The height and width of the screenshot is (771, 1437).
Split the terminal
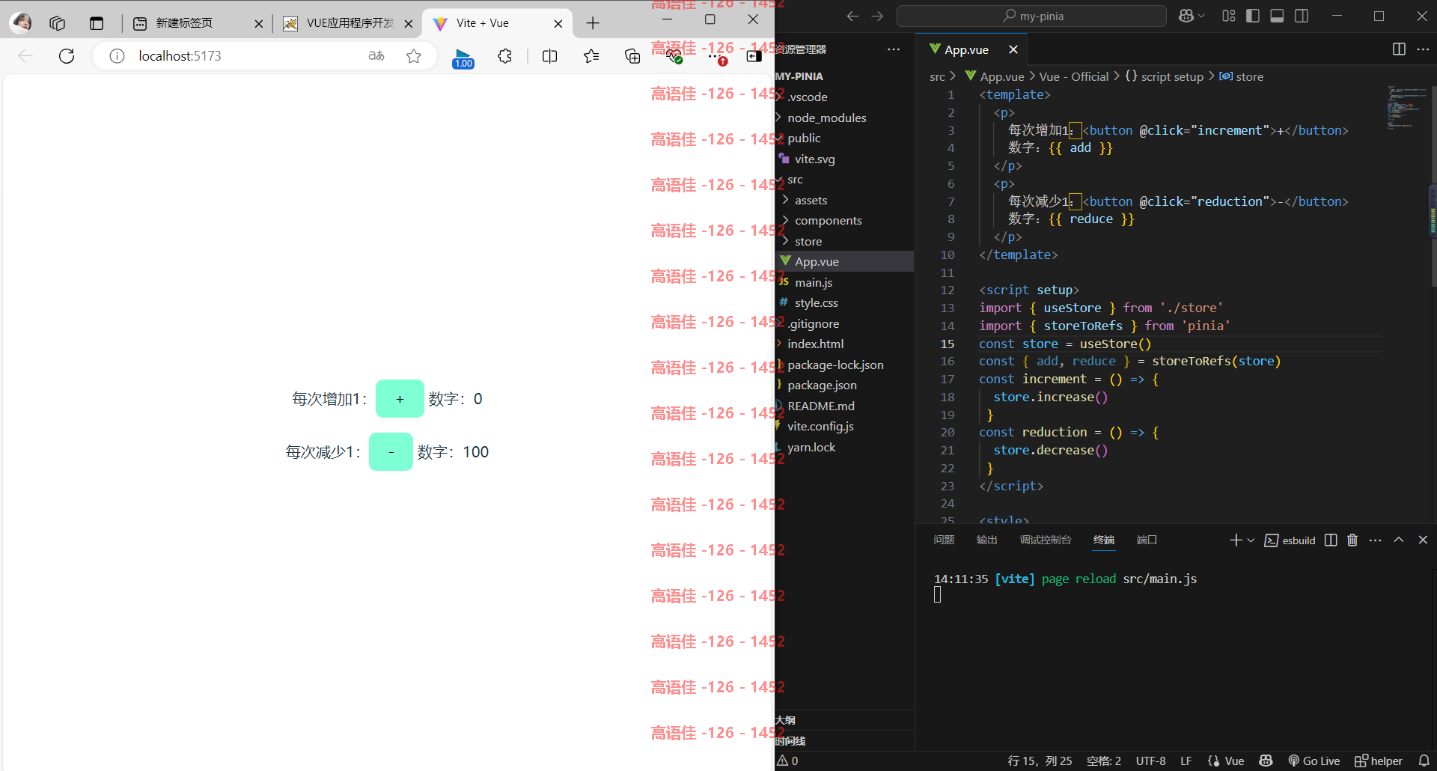[x=1331, y=540]
